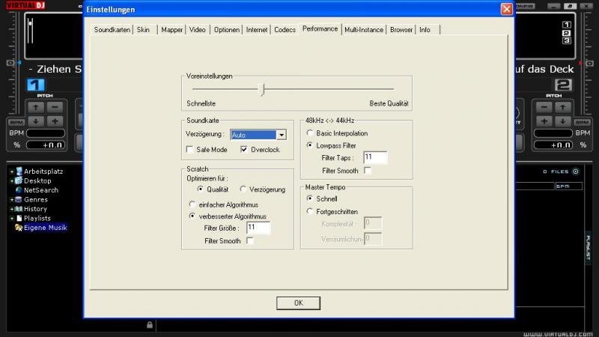Select the Genres entry

35,199
